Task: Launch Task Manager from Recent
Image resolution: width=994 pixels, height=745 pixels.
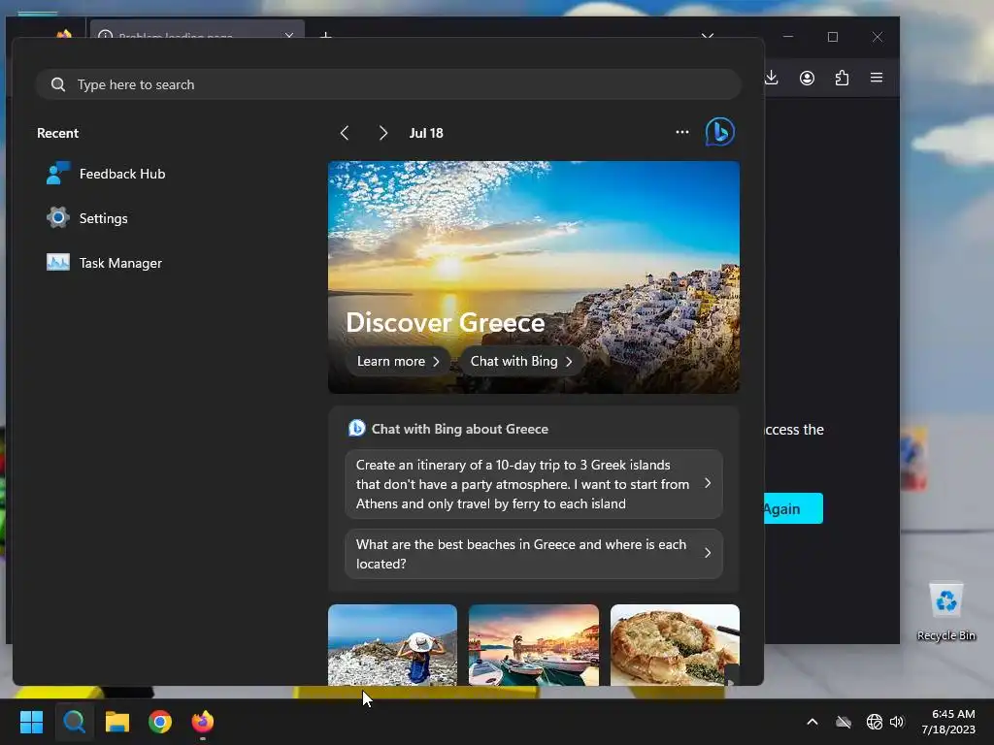Action: [104, 262]
